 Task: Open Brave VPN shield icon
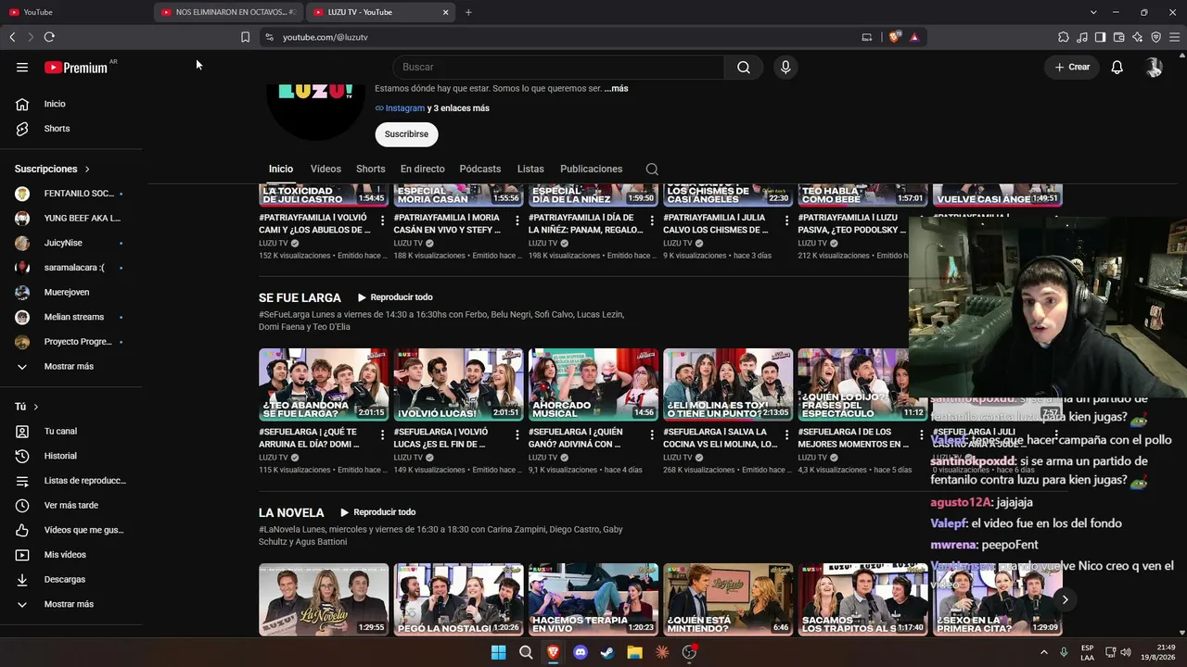point(1156,37)
